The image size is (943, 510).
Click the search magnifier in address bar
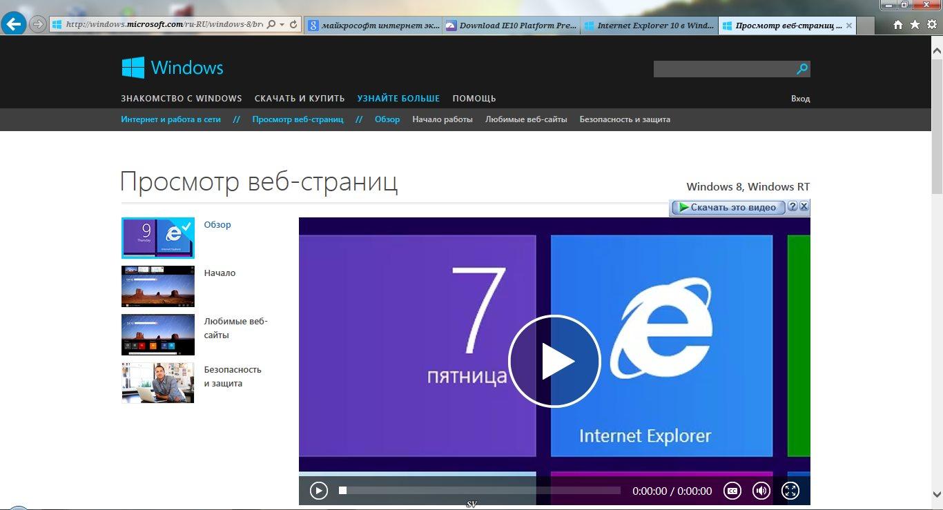coord(271,25)
